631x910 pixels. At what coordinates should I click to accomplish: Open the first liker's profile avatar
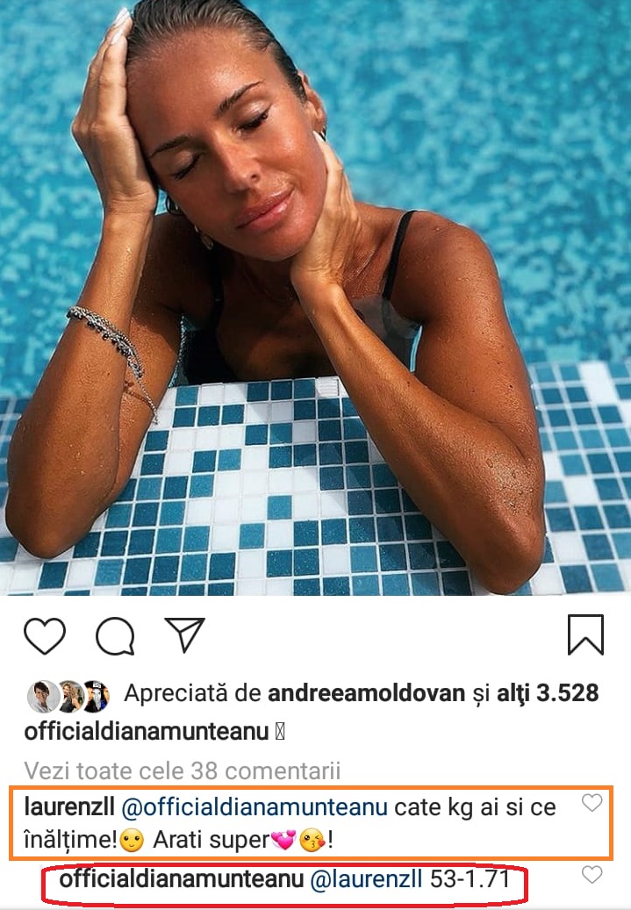tap(44, 696)
